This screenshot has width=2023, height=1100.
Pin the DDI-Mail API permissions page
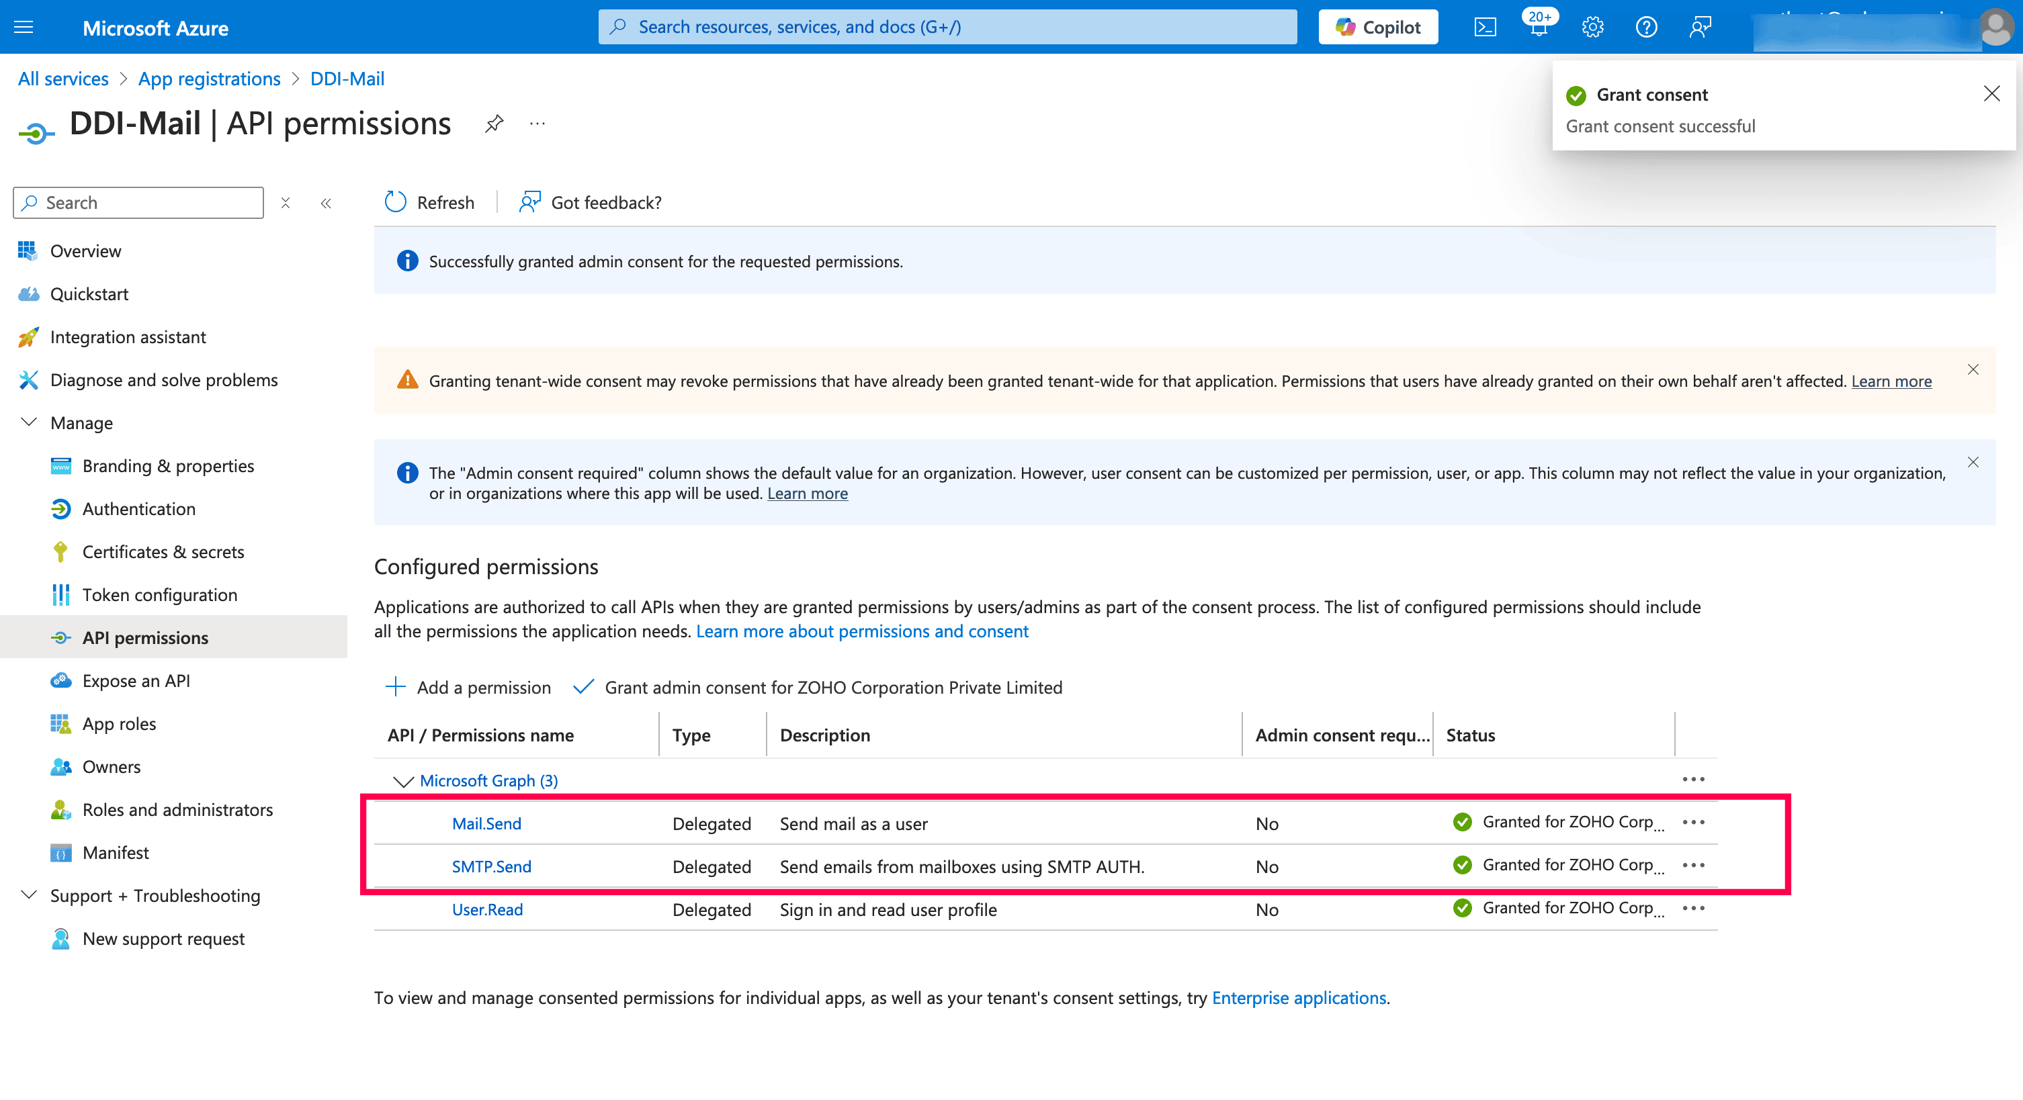(x=494, y=124)
